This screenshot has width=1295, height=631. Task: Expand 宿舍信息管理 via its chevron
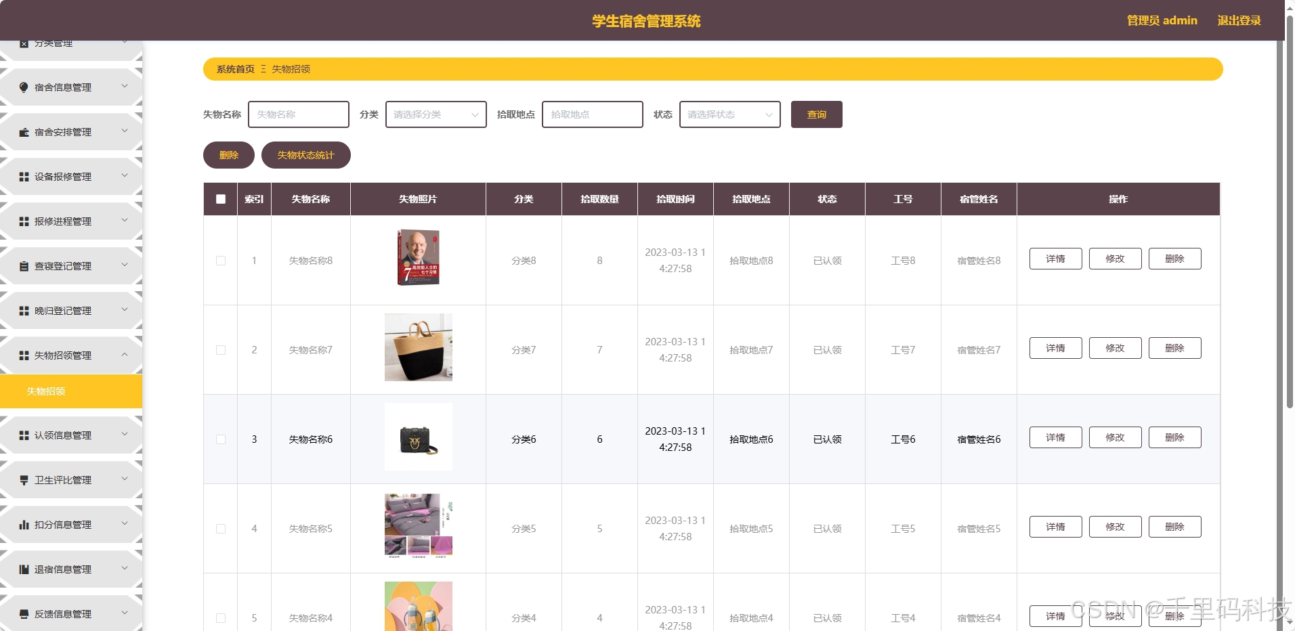tap(125, 86)
